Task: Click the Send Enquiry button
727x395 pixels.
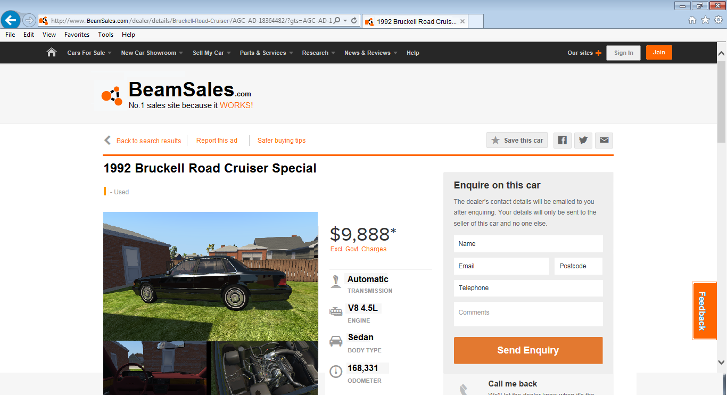Action: (x=528, y=350)
